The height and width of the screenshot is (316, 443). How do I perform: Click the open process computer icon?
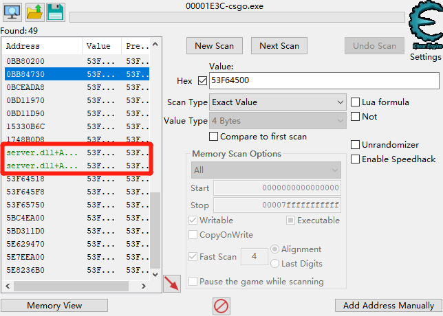13,12
